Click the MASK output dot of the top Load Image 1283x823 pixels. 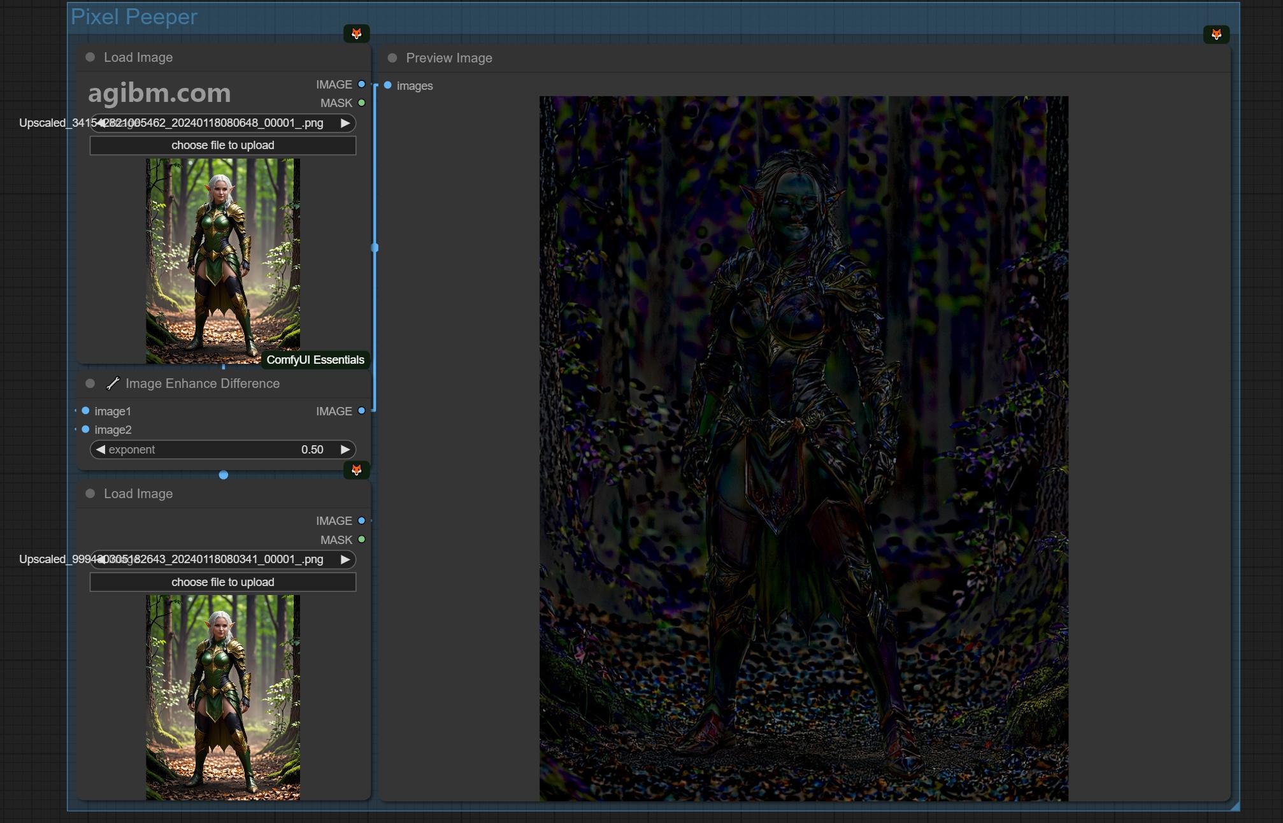tap(362, 103)
